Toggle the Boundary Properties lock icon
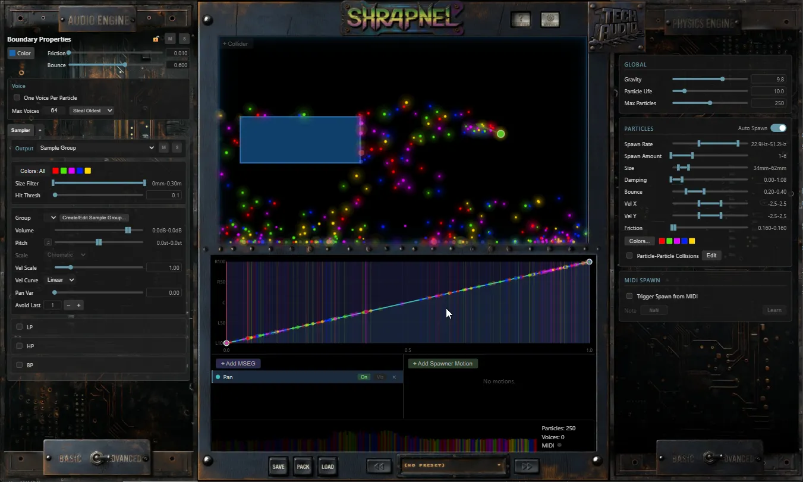This screenshot has width=803, height=482. [x=156, y=39]
